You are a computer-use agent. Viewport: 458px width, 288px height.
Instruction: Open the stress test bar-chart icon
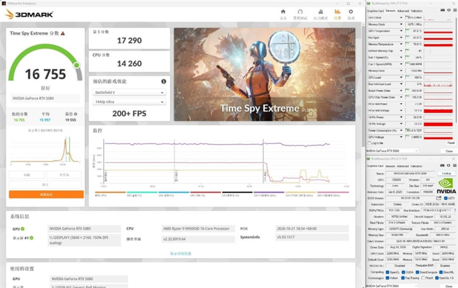(321, 12)
